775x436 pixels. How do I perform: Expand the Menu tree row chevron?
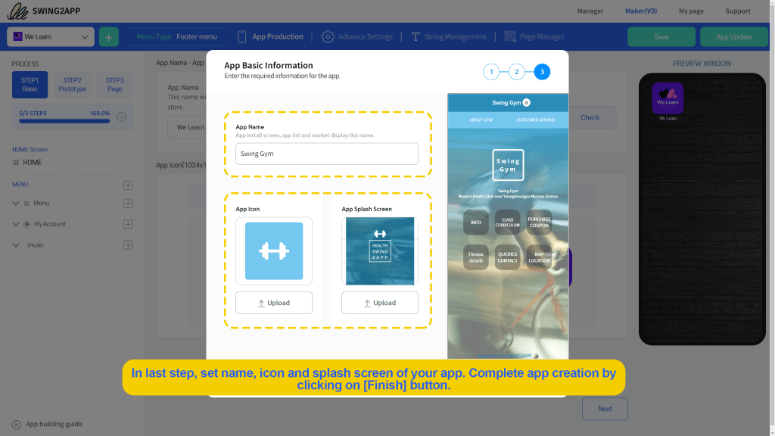(x=16, y=203)
